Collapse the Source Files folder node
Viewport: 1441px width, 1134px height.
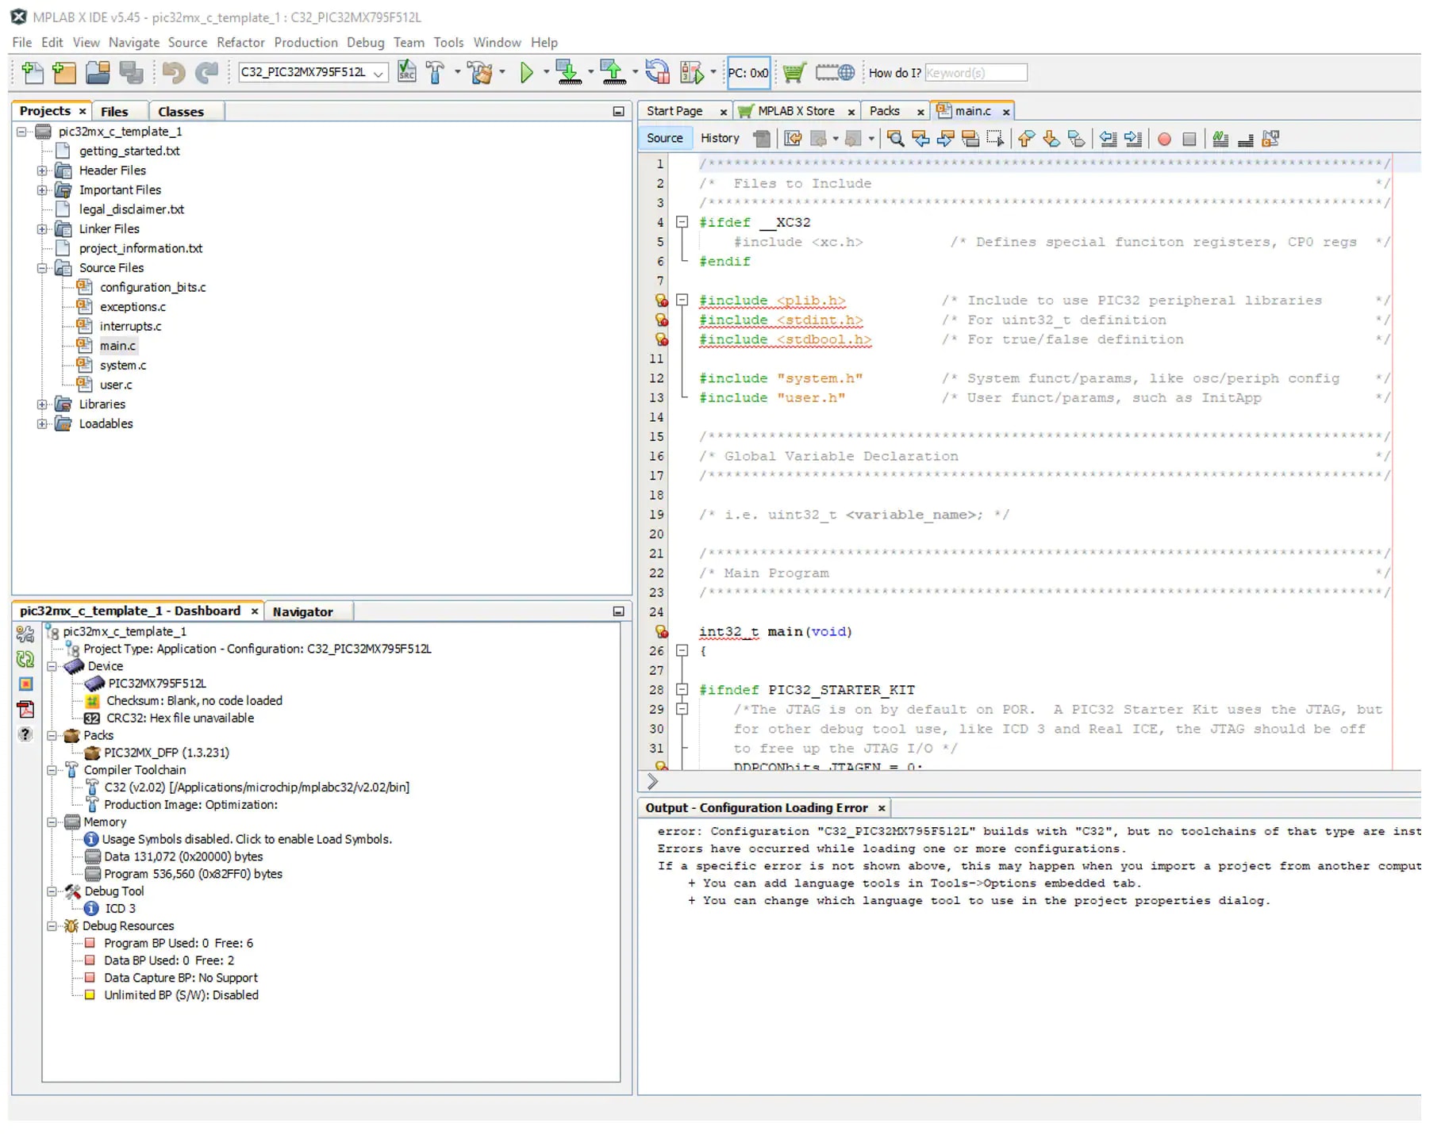click(x=42, y=268)
